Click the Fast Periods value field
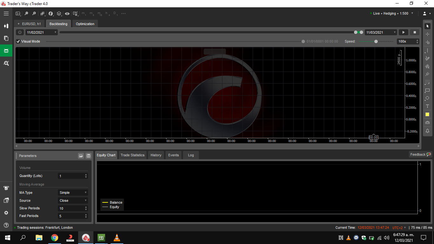 coord(73,216)
